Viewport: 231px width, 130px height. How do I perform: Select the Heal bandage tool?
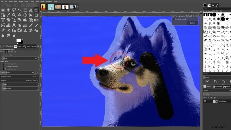point(31,30)
